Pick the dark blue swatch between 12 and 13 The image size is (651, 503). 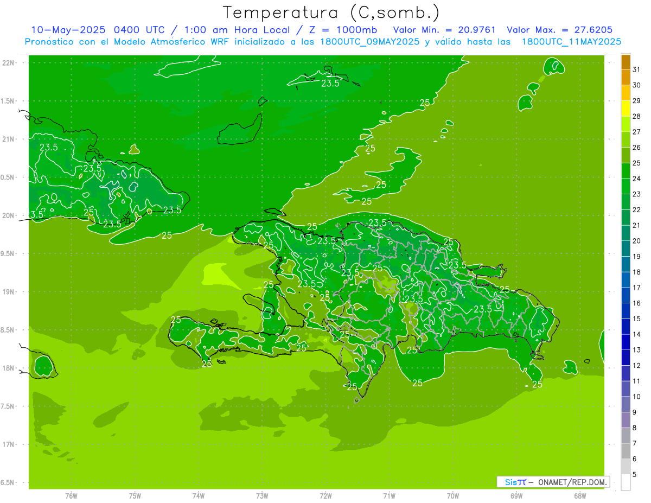click(x=626, y=358)
